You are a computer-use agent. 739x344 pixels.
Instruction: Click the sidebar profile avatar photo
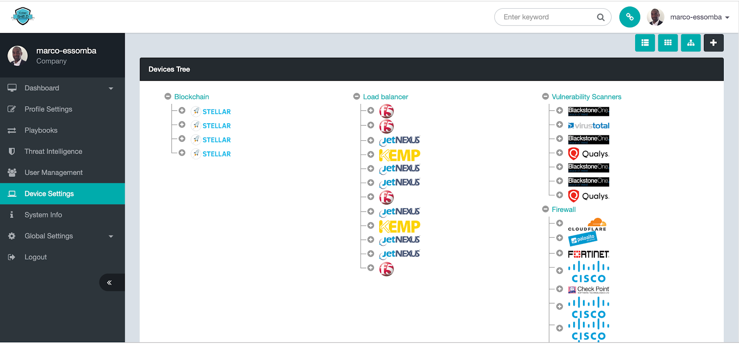tap(18, 56)
